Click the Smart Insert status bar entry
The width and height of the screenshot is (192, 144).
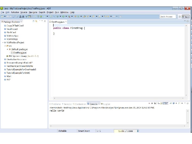84,131
